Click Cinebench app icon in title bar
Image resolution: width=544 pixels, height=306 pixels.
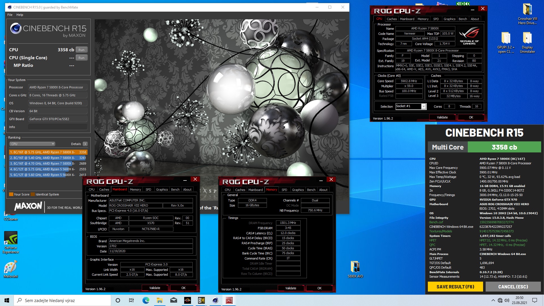coord(10,7)
